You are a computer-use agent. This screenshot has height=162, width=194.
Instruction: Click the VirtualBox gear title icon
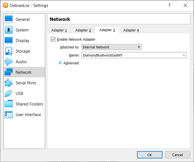click(6, 5)
